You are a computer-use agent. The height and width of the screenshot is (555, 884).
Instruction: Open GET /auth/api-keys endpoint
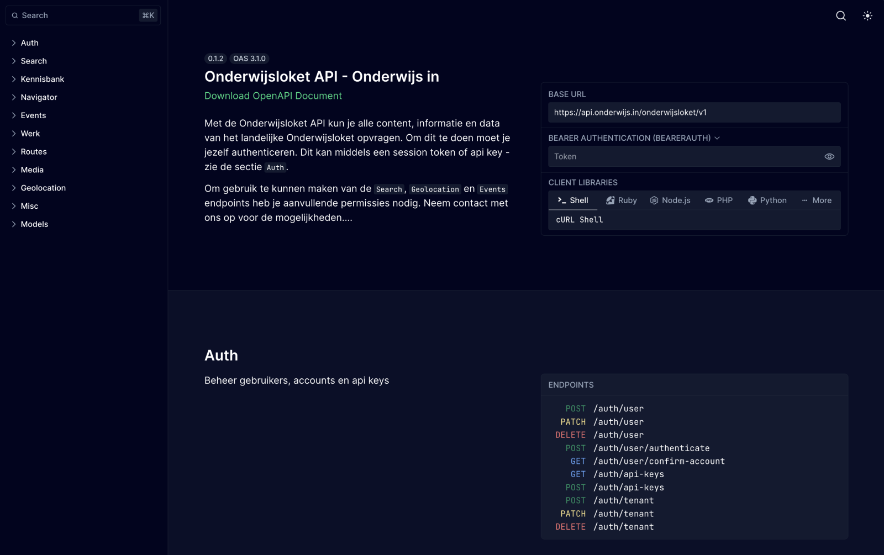coord(617,474)
